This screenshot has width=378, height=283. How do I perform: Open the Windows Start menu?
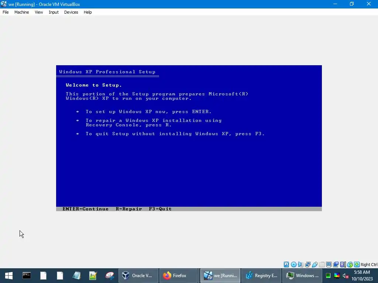point(9,276)
